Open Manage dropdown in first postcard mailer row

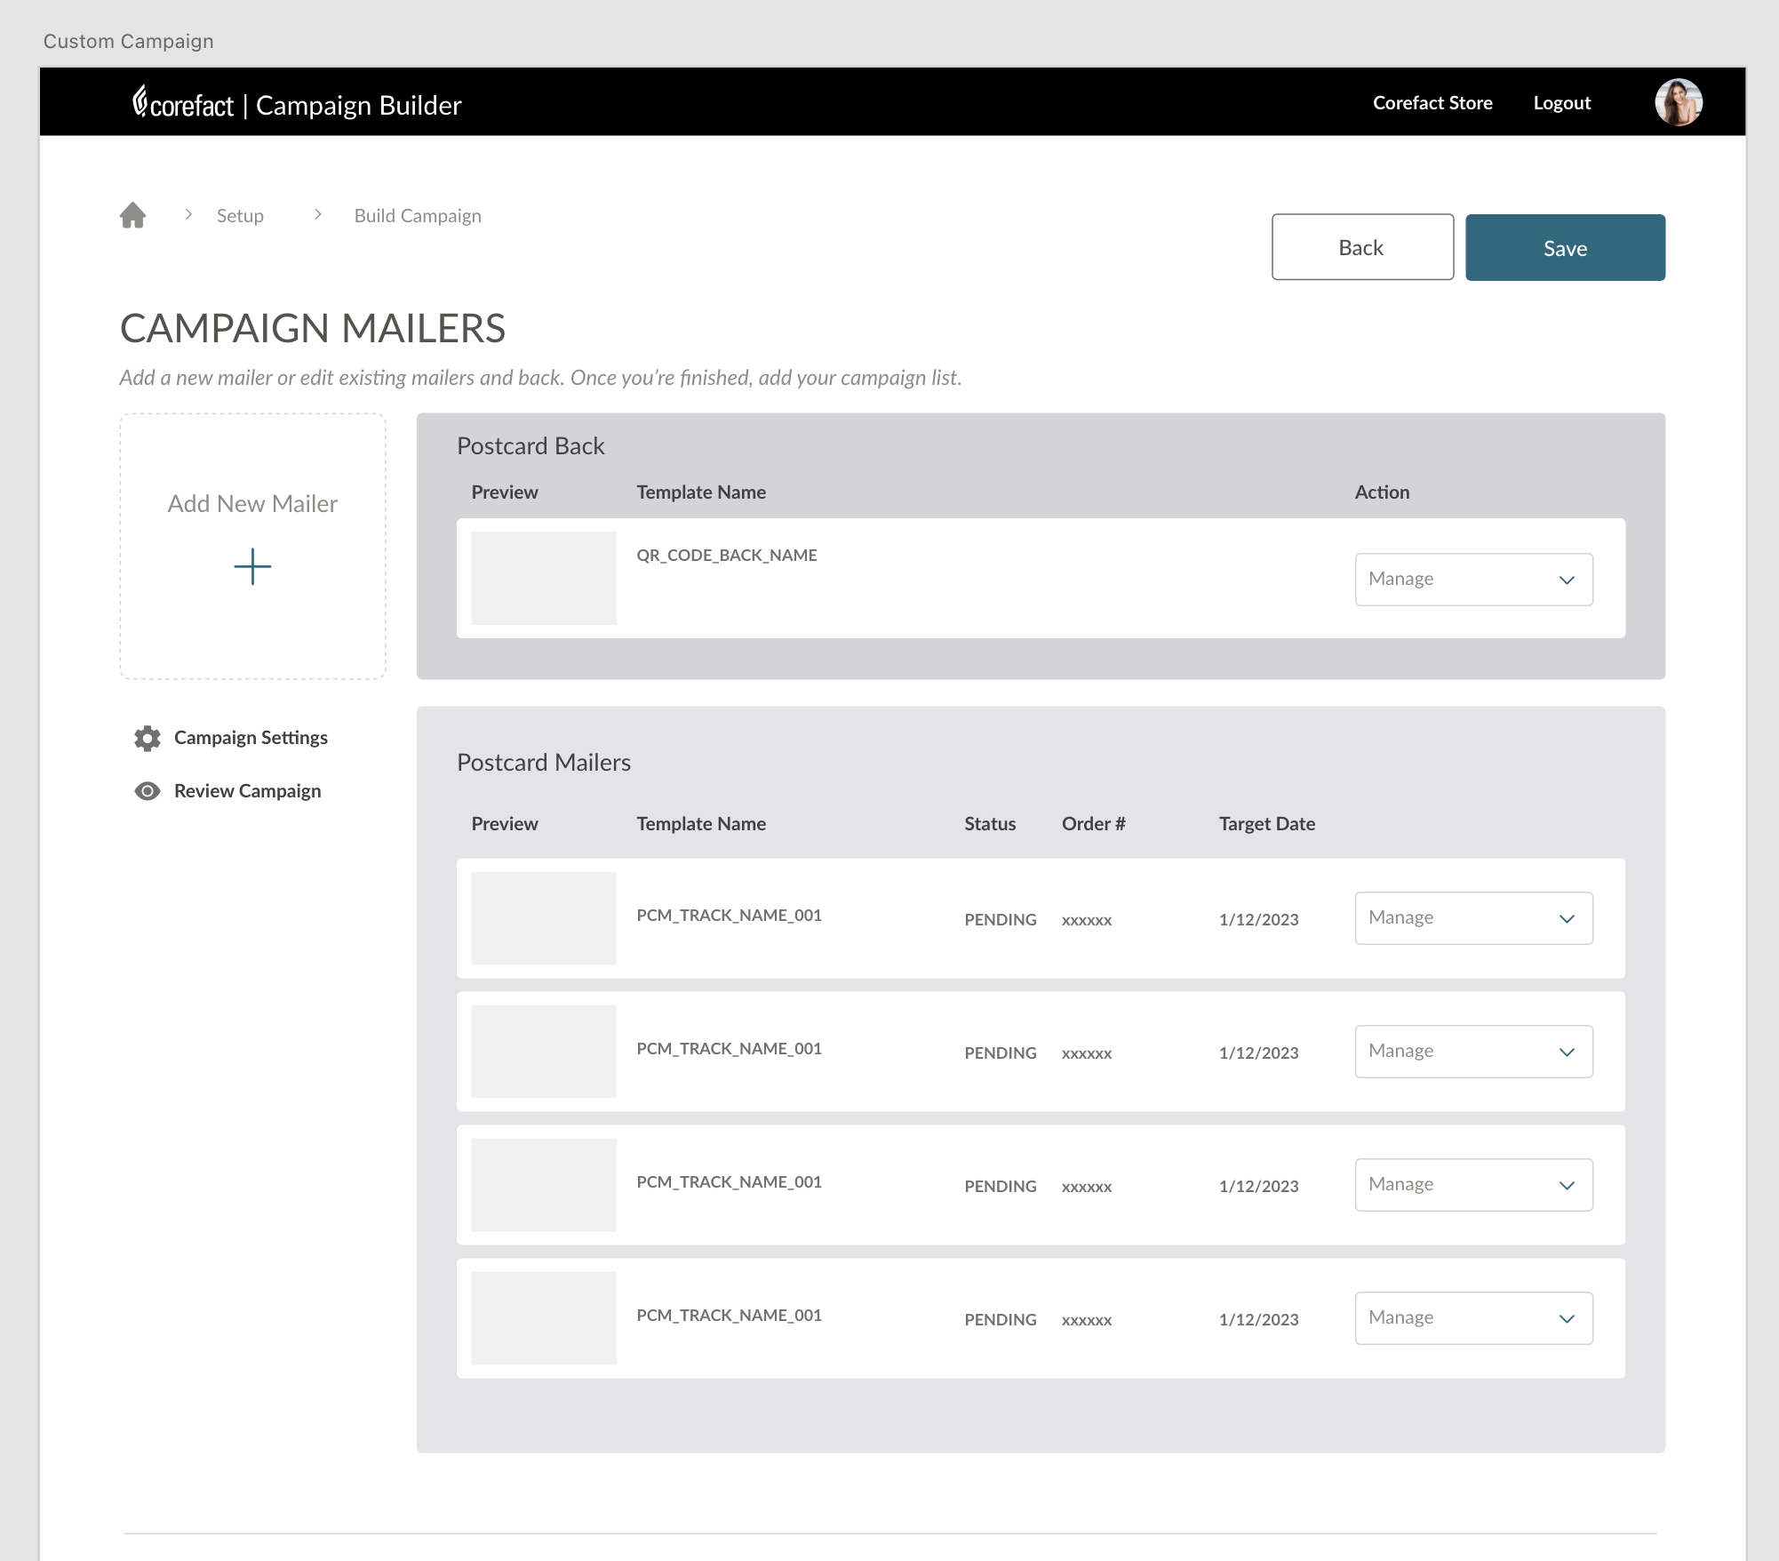[x=1473, y=918]
